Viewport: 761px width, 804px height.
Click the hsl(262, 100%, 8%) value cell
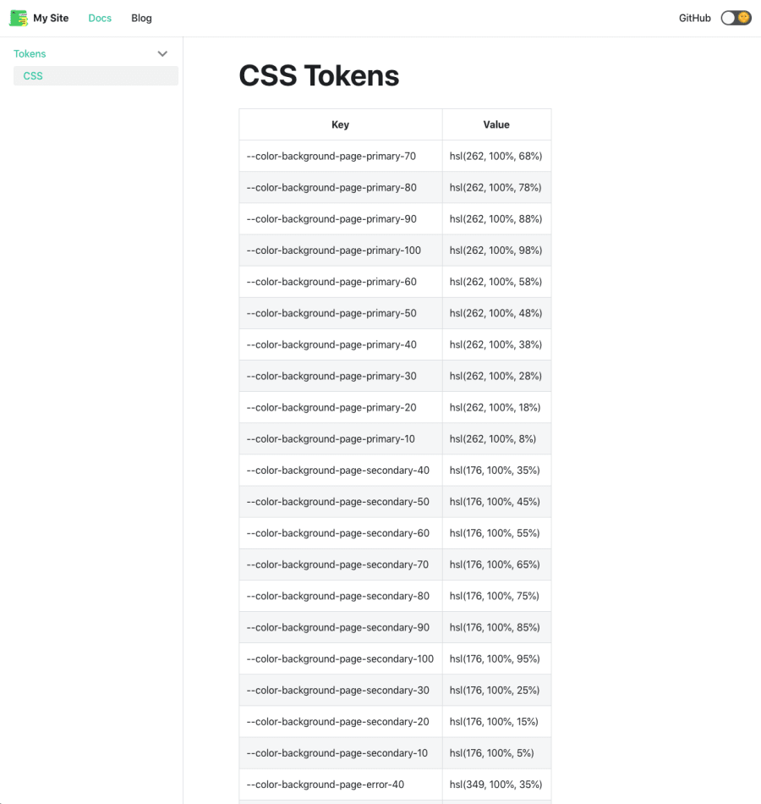(x=496, y=438)
